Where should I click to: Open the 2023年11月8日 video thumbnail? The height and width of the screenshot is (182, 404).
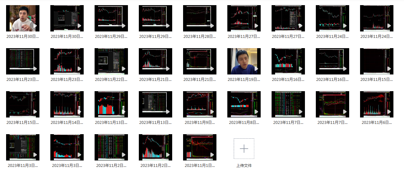244,104
